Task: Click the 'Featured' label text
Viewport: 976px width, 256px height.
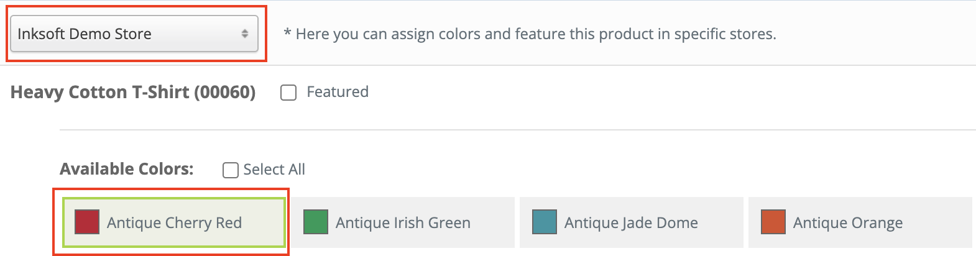Action: tap(338, 92)
